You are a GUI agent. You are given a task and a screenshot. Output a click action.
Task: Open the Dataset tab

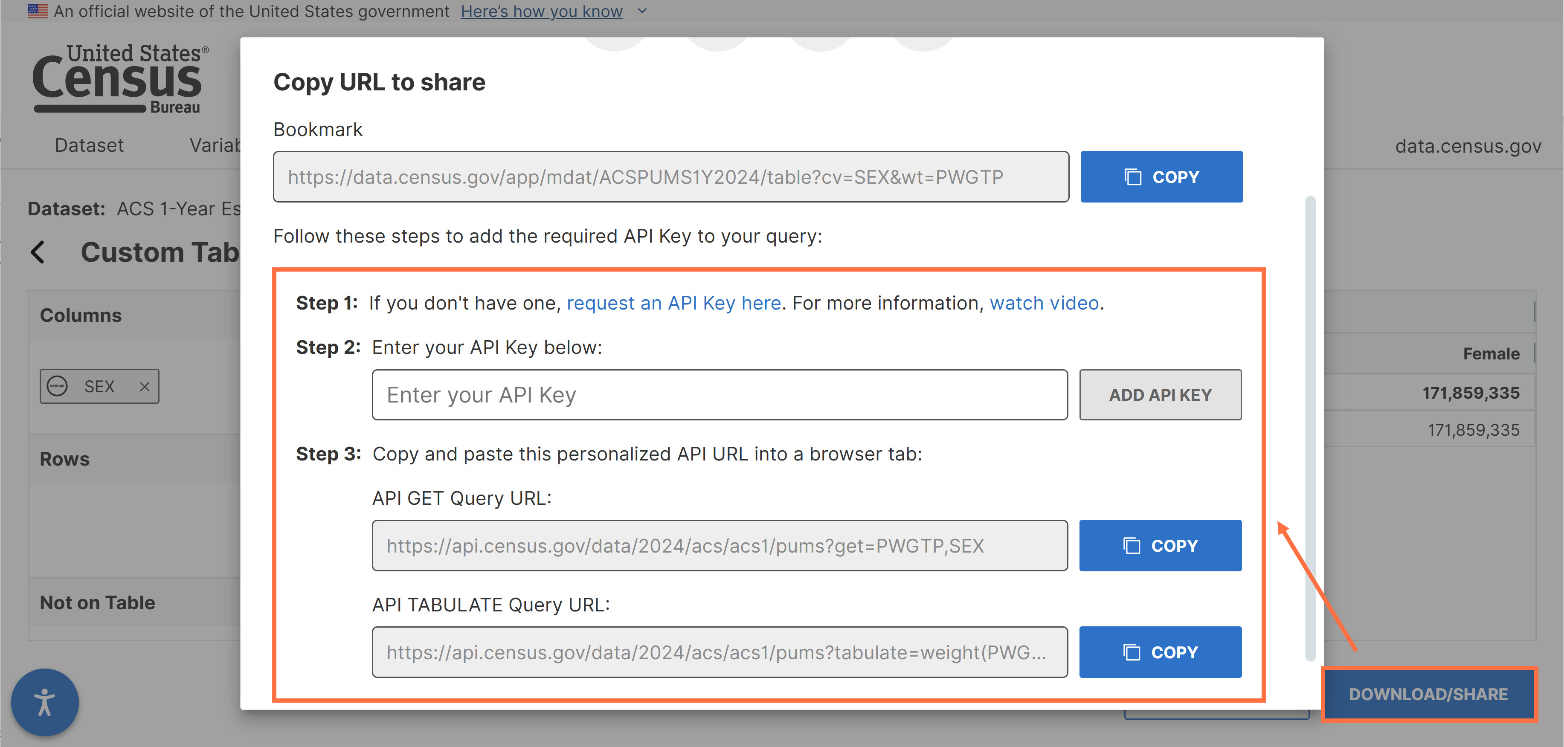coord(89,146)
